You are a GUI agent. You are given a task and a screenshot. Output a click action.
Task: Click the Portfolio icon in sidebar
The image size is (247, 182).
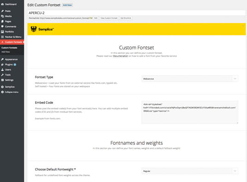click(2, 32)
